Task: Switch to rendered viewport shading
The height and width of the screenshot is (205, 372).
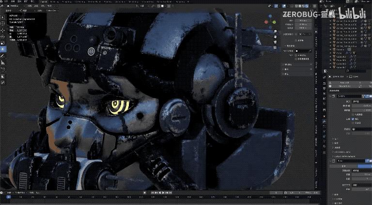Action: pyautogui.click(x=307, y=6)
